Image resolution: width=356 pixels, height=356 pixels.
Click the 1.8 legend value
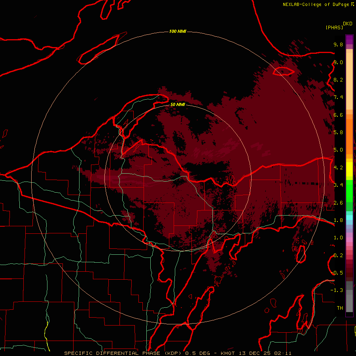pos(338,220)
